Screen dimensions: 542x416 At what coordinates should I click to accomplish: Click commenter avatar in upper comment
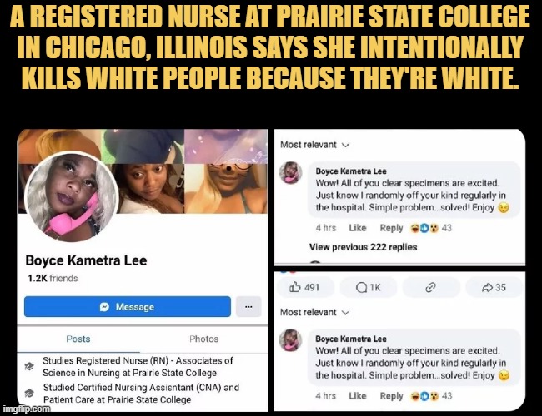(291, 172)
